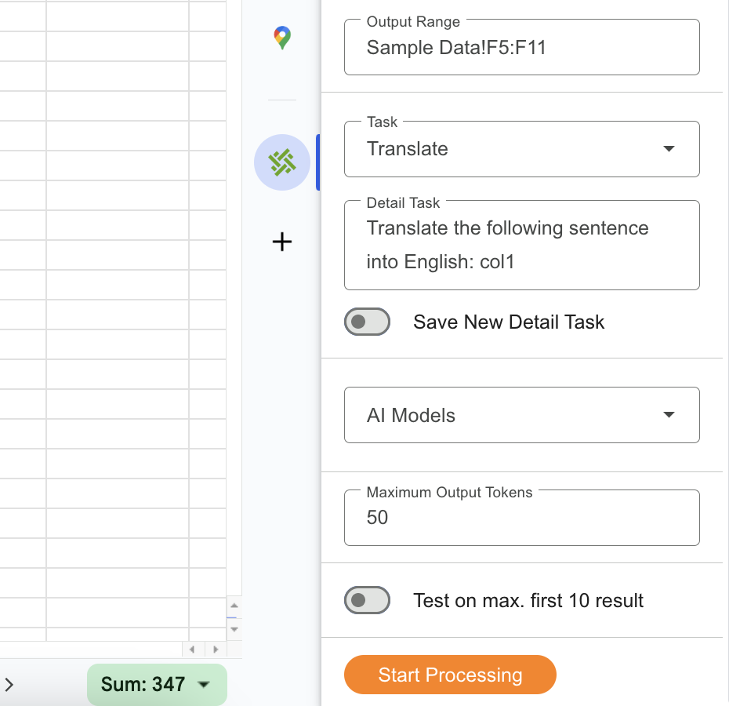The width and height of the screenshot is (729, 706).
Task: Click the green crosshatch add-on icon
Action: (x=282, y=162)
